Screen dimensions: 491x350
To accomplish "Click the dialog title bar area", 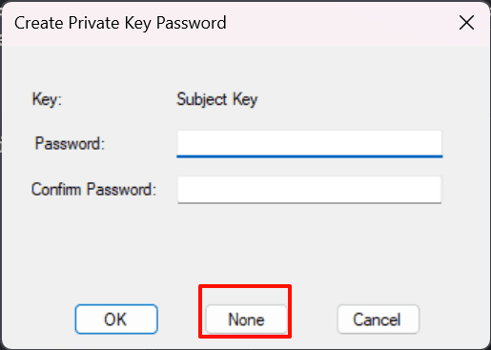I will pyautogui.click(x=317, y=23).
